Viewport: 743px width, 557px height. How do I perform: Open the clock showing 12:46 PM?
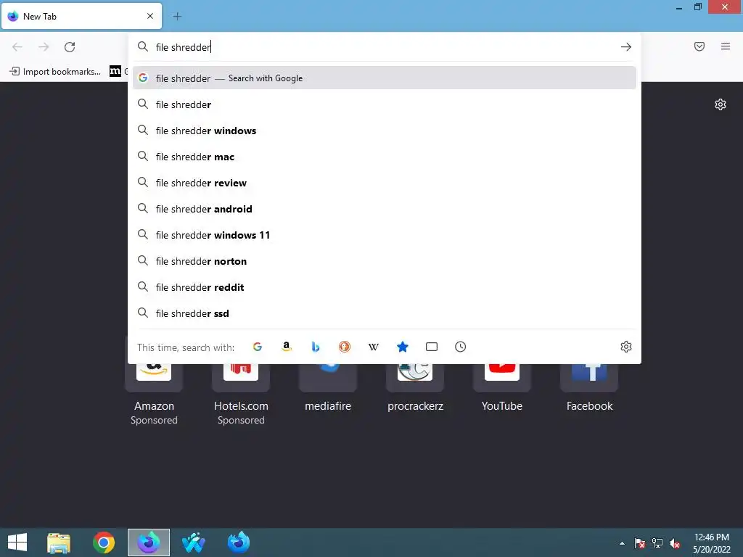[711, 543]
